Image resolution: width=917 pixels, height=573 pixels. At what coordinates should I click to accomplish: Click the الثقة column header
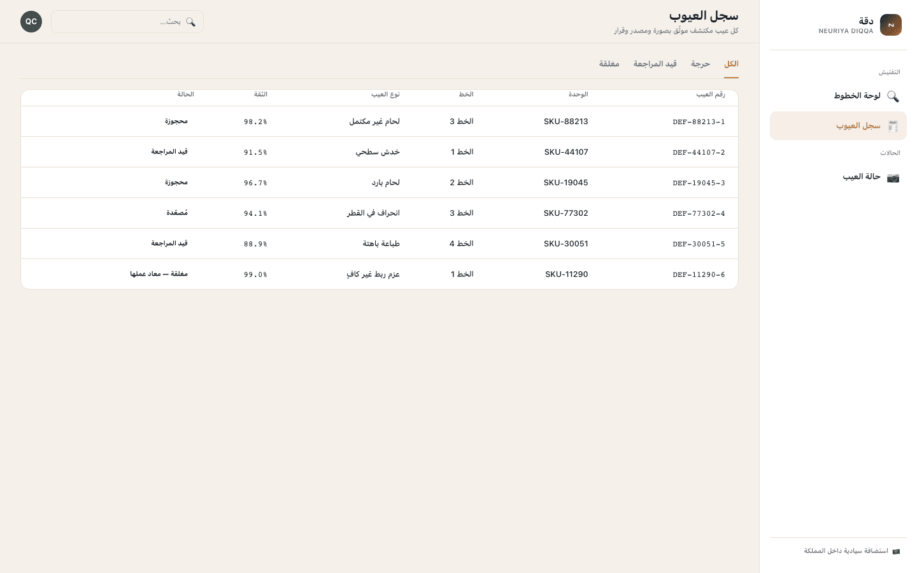coord(260,94)
